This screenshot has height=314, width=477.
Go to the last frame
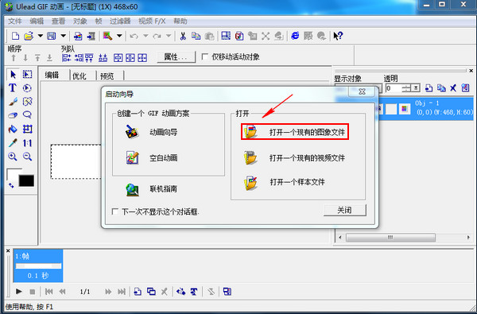pos(122,292)
